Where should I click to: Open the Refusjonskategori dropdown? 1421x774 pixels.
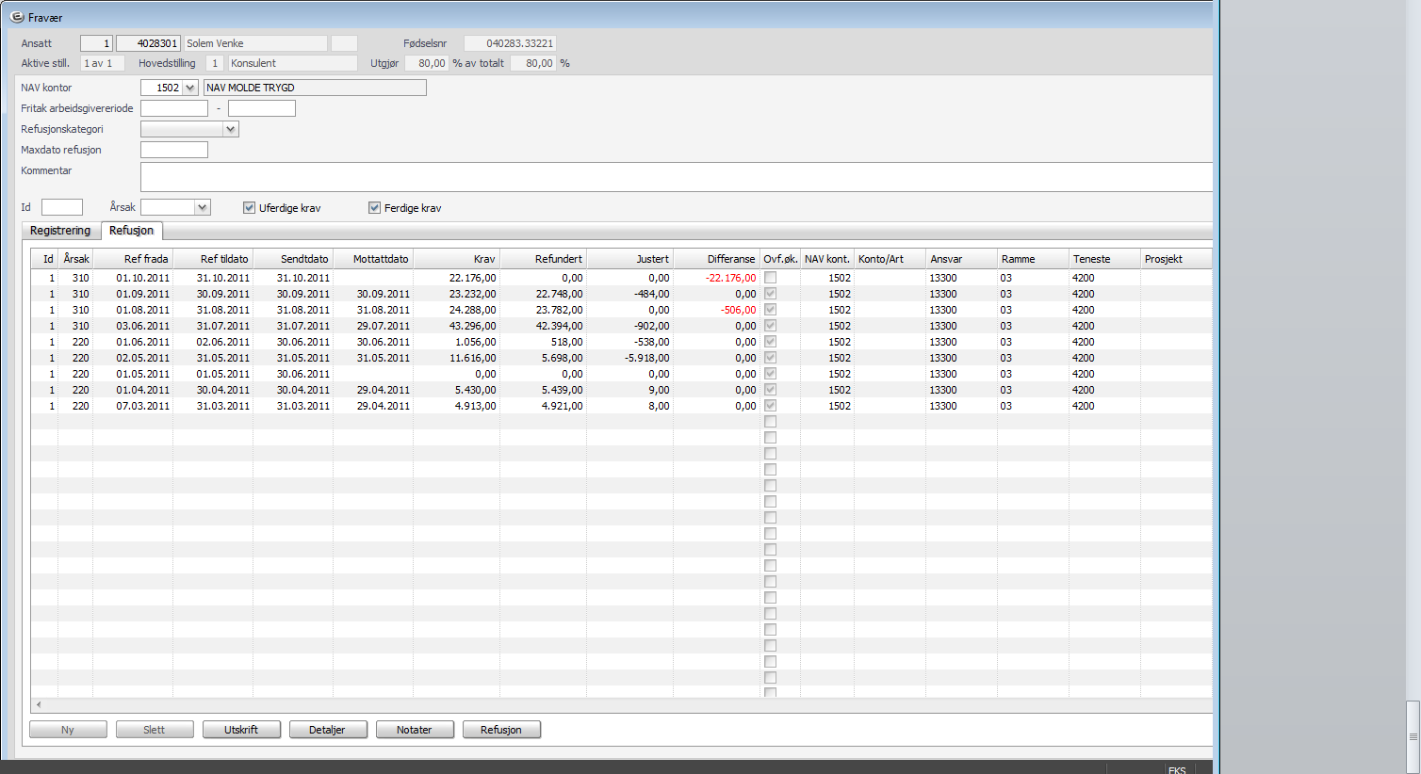click(231, 129)
